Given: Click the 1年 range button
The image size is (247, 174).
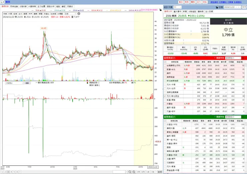Looking at the screenshot, I should (x=148, y=172).
